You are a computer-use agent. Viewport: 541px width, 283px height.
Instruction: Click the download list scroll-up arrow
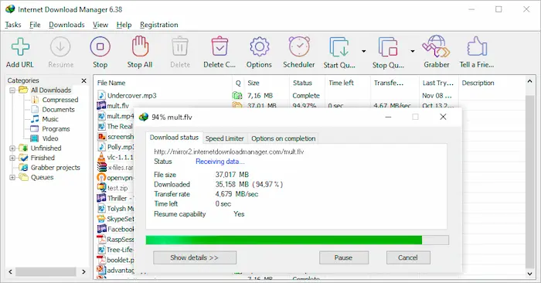pyautogui.click(x=529, y=81)
